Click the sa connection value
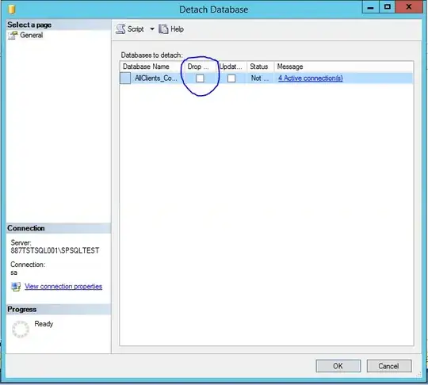The height and width of the screenshot is (385, 428). pos(14,273)
